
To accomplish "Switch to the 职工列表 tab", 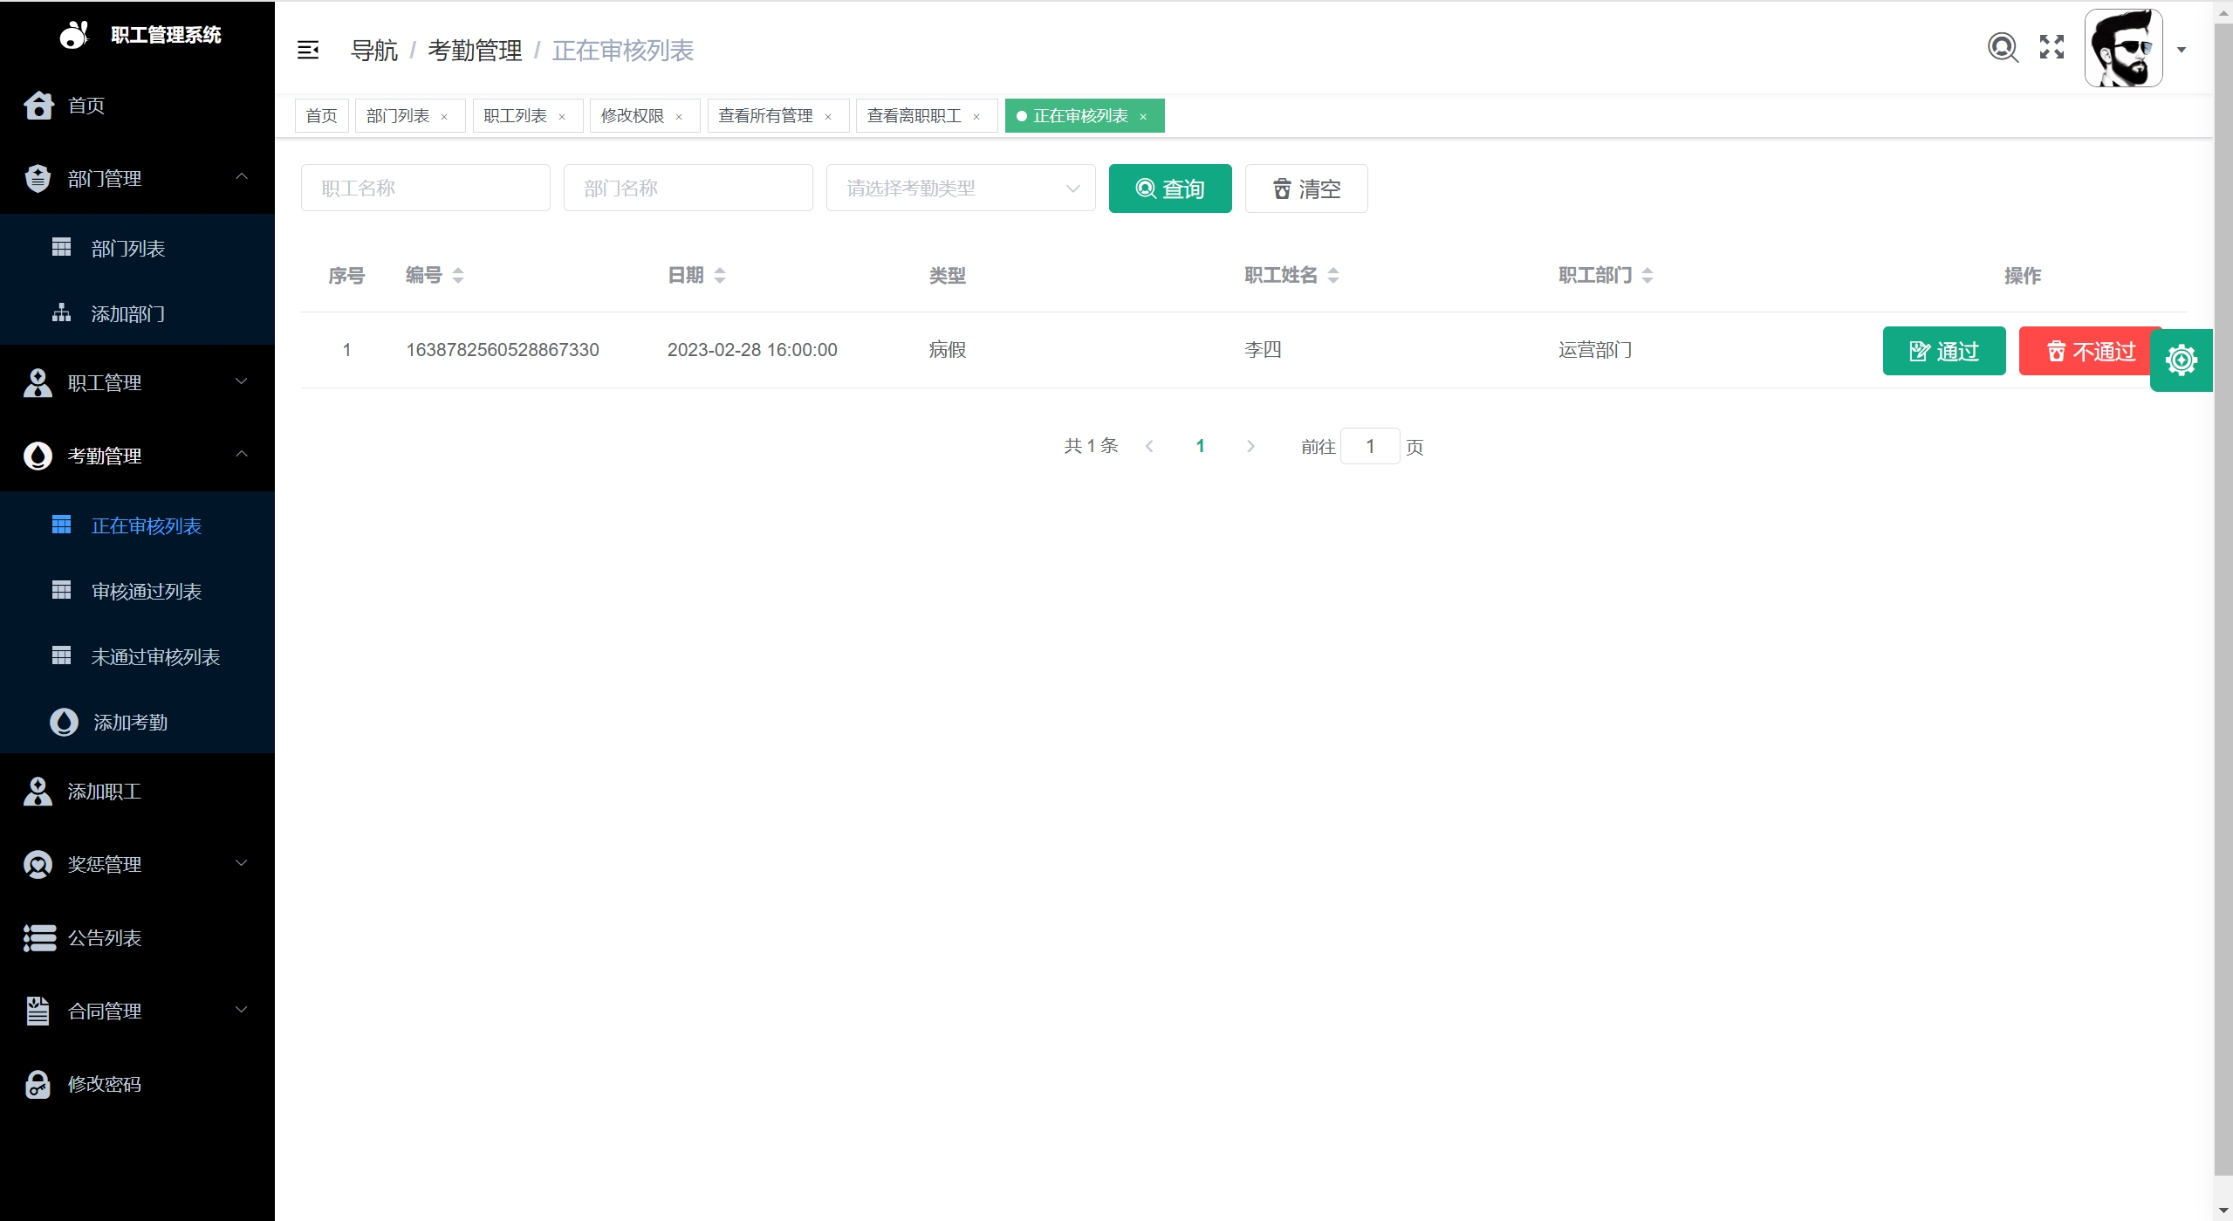I will click(515, 116).
